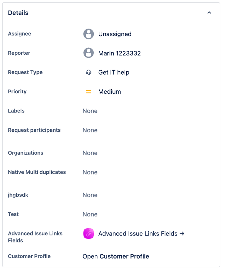
Task: Edit the Test field value
Action: tap(90, 214)
